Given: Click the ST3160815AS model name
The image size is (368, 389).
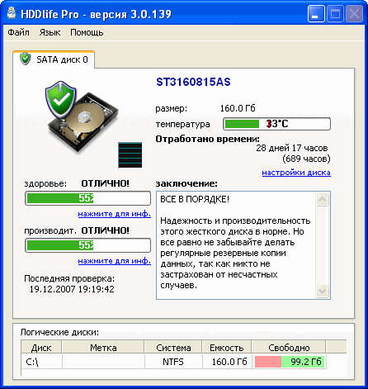Looking at the screenshot, I should pos(193,82).
